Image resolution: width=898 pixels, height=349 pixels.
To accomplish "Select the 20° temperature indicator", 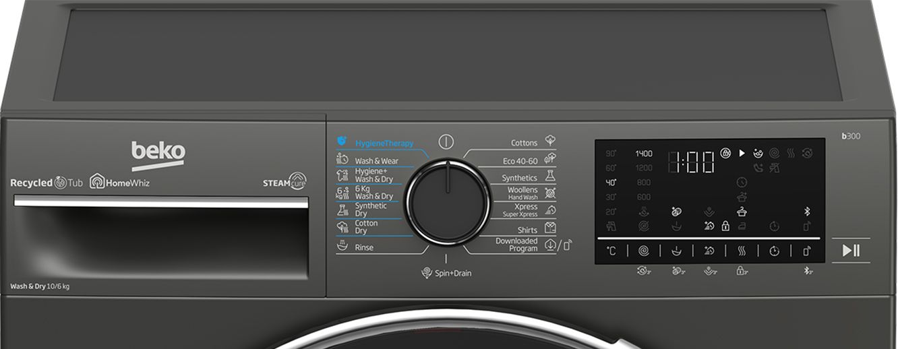I will 611,212.
